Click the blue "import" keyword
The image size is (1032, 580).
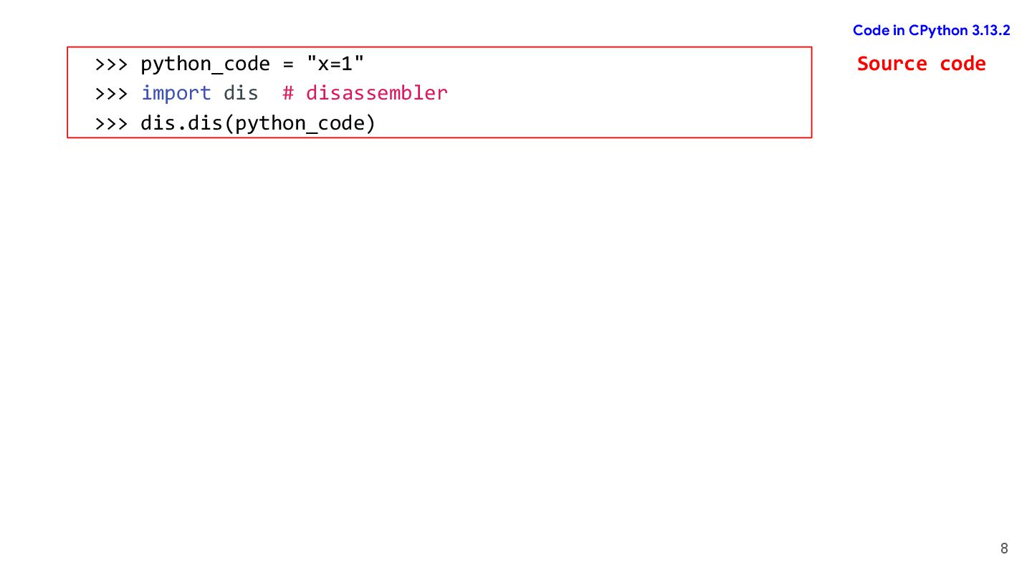176,93
